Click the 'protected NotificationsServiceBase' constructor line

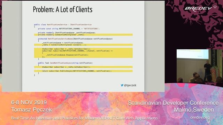coord(75,39)
